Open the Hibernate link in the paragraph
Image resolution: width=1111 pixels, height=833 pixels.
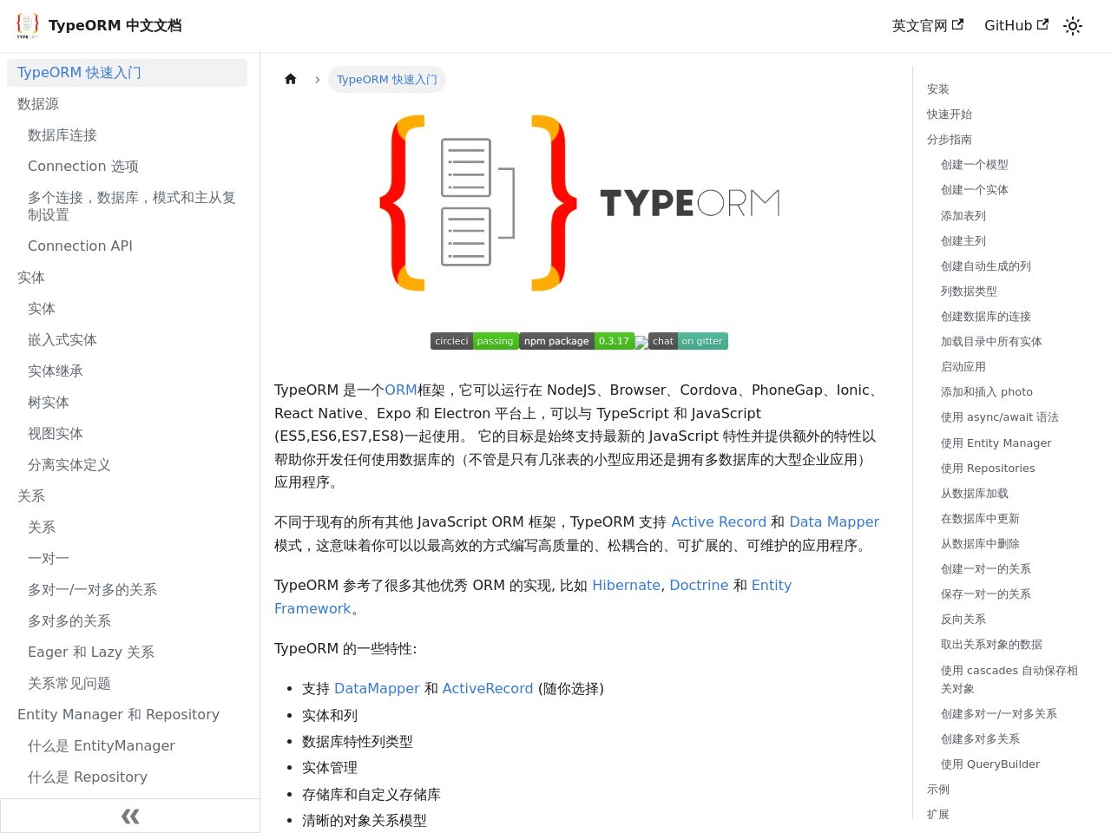pos(626,586)
